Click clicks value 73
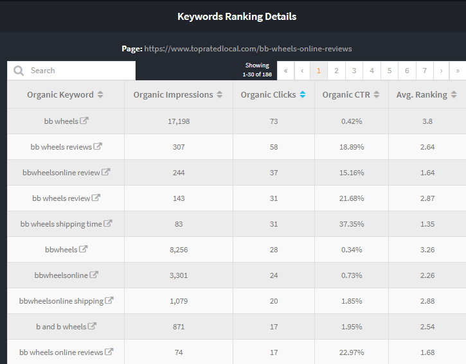Screen dimensions: 466x364 click(x=274, y=121)
